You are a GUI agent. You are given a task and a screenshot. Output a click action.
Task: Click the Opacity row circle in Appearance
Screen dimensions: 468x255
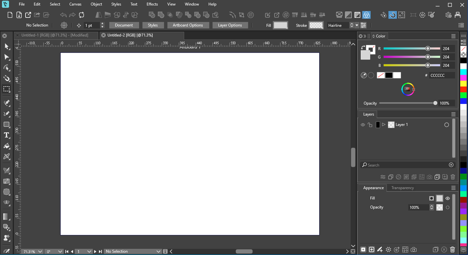pyautogui.click(x=448, y=207)
